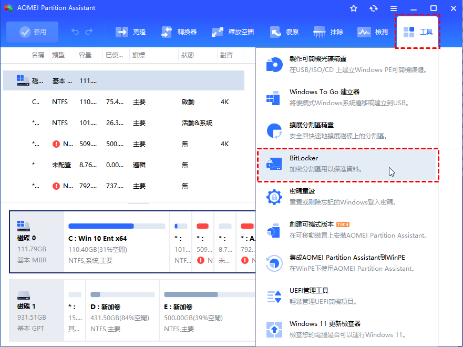Click the 狀態 column header

[x=188, y=55]
